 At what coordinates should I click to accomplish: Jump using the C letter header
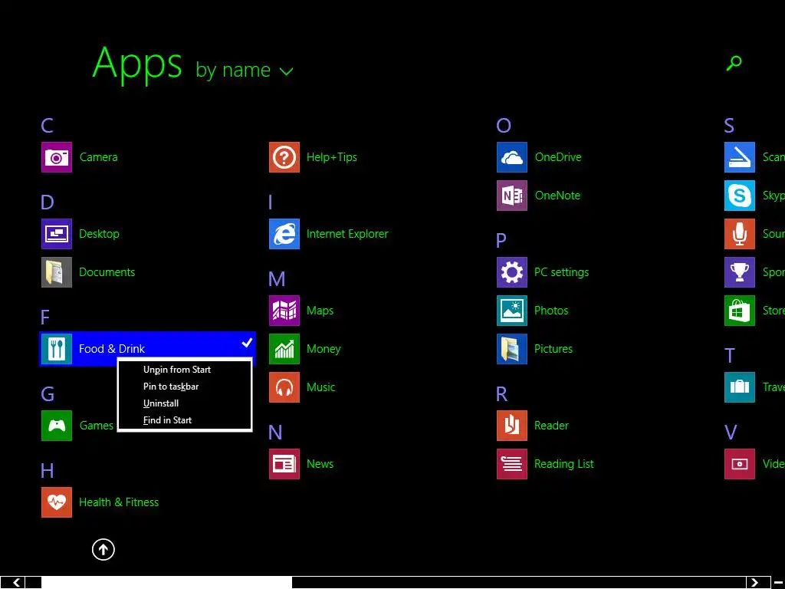47,126
